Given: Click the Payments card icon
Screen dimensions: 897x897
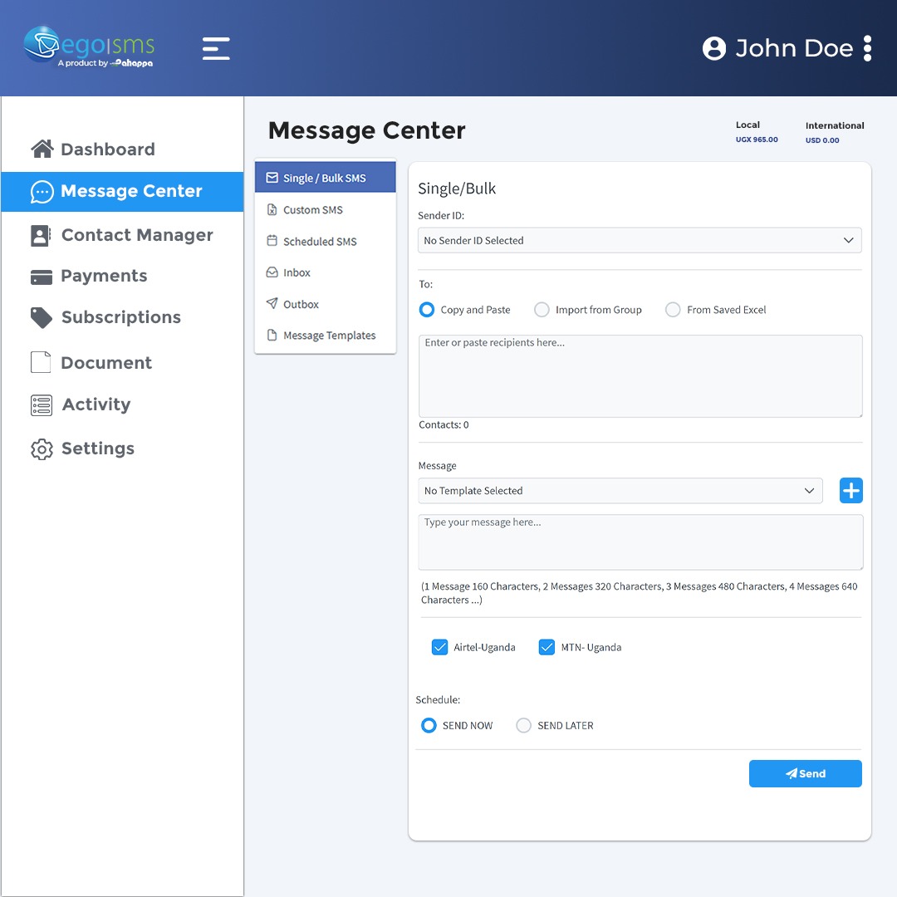Looking at the screenshot, I should pos(42,277).
